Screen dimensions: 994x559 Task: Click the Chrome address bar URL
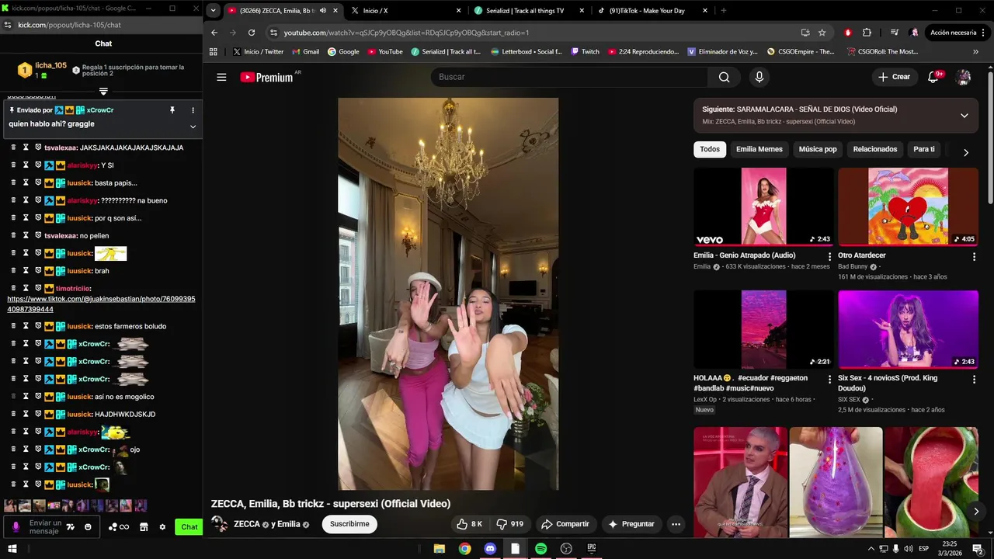click(x=406, y=33)
